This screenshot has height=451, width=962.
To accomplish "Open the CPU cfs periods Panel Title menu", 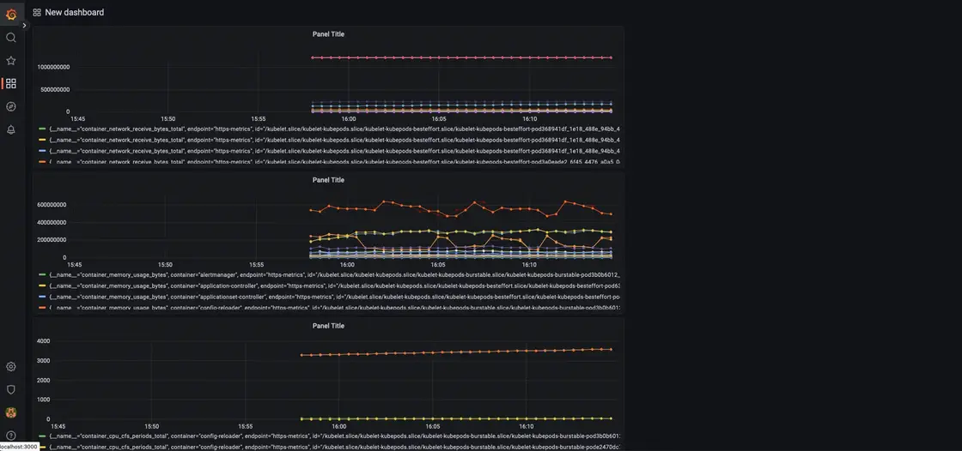I will tap(328, 326).
